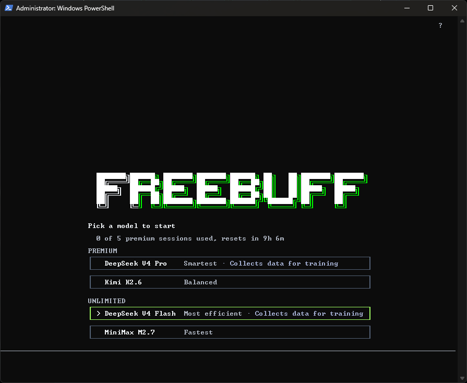Click the PREMIUM section label
The image size is (467, 383).
click(102, 251)
